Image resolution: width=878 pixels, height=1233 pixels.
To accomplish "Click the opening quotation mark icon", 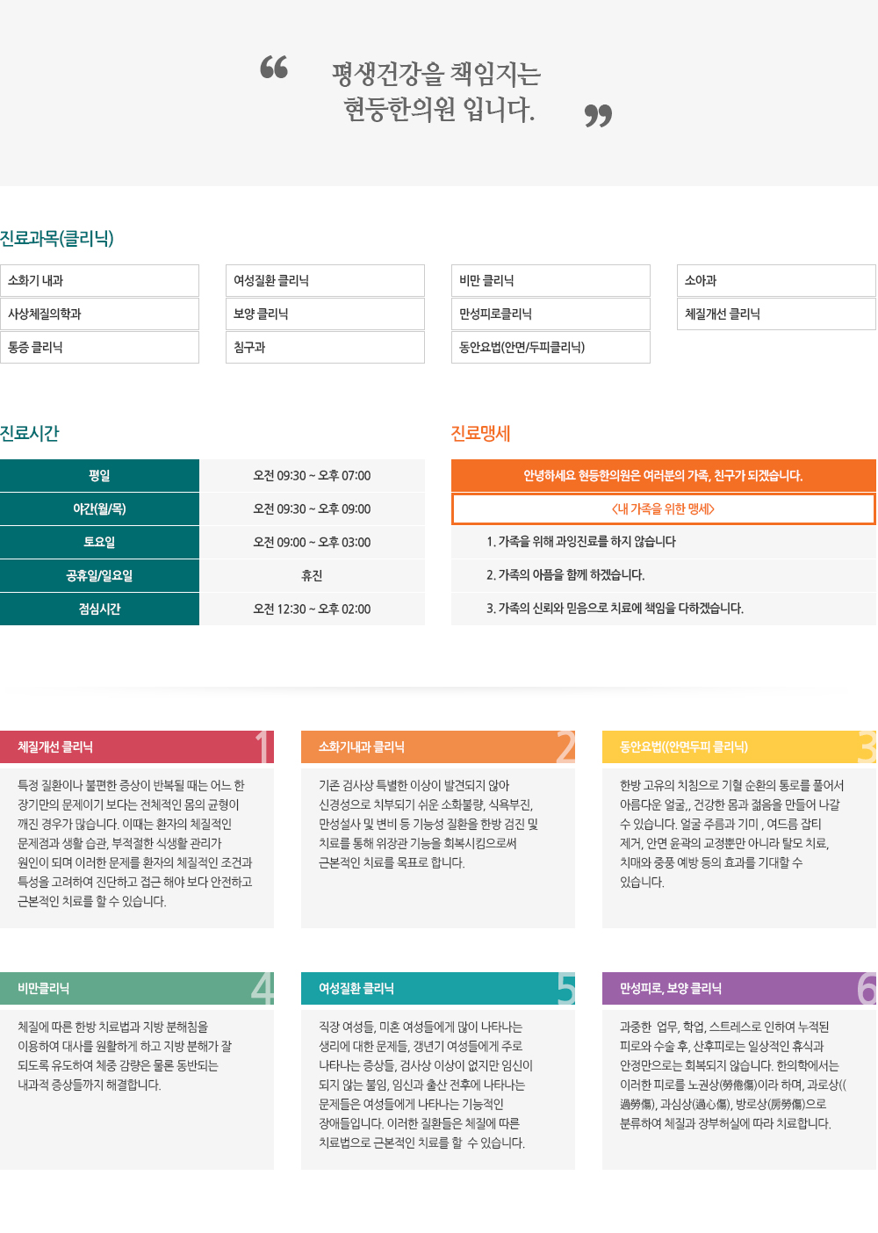I will pos(274,68).
